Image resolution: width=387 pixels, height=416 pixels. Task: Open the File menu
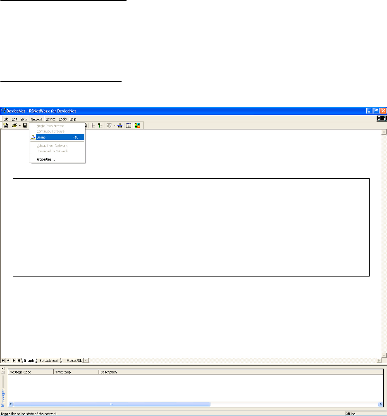(x=6, y=119)
